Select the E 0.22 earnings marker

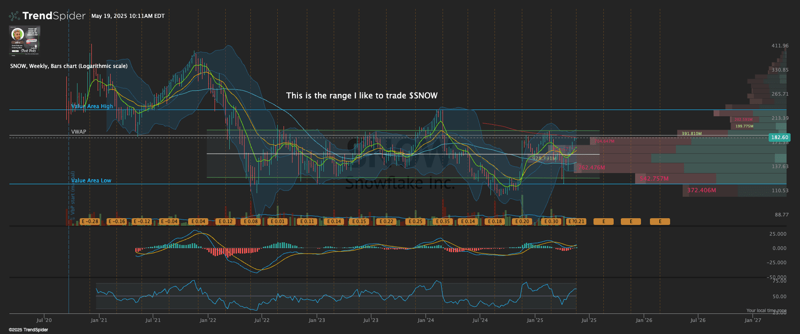(386, 221)
